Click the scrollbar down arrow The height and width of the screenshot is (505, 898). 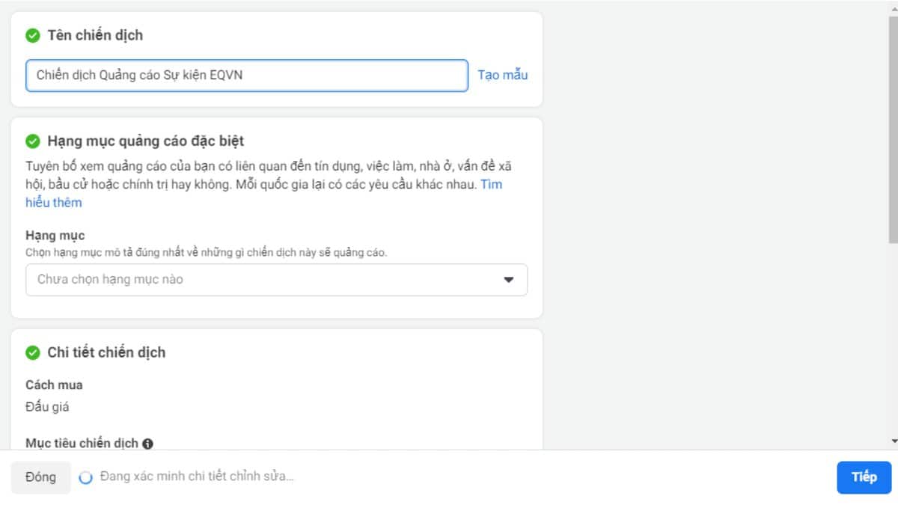click(893, 442)
